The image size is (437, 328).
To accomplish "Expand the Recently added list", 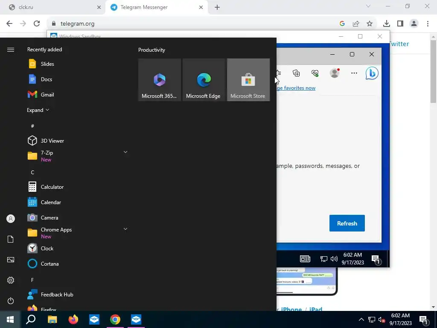I will (38, 110).
